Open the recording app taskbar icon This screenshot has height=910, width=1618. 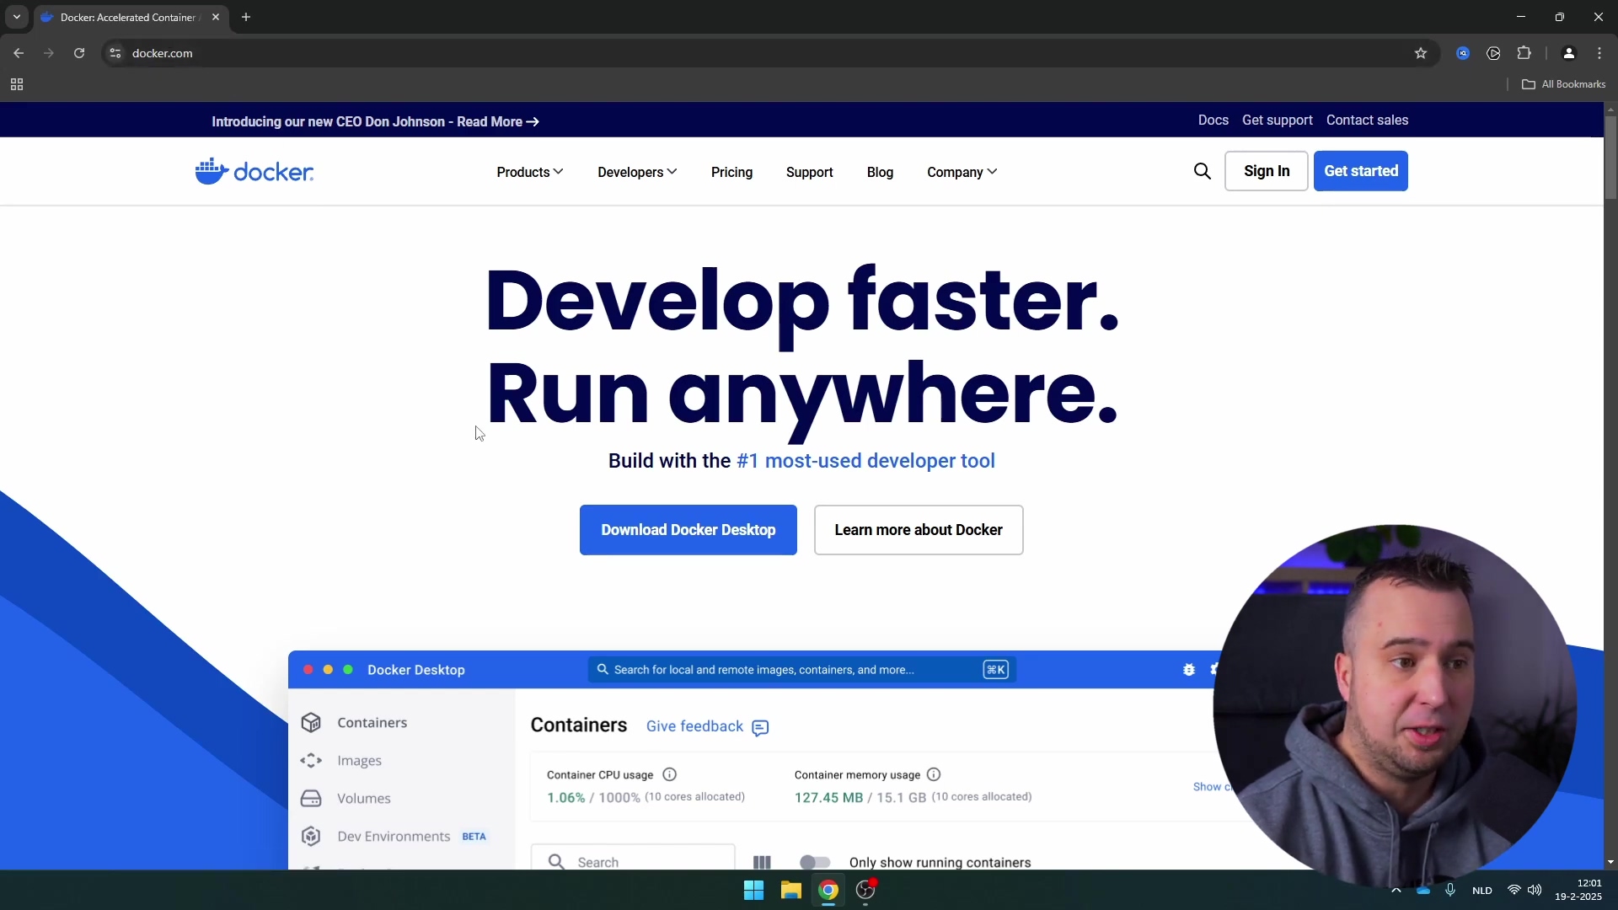coord(865,890)
